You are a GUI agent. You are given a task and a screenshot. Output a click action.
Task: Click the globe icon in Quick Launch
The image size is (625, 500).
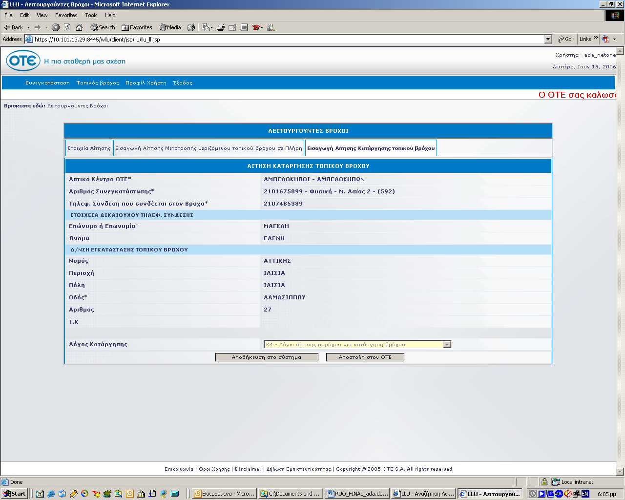point(164,494)
